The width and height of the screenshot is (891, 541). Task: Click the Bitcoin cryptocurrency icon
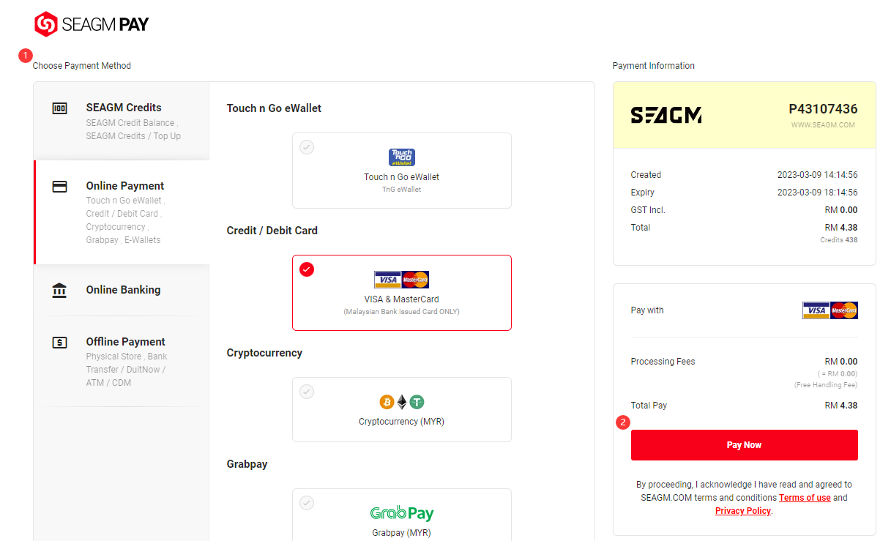(387, 402)
